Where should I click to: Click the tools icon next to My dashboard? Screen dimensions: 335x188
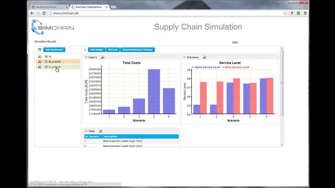pyautogui.click(x=40, y=56)
